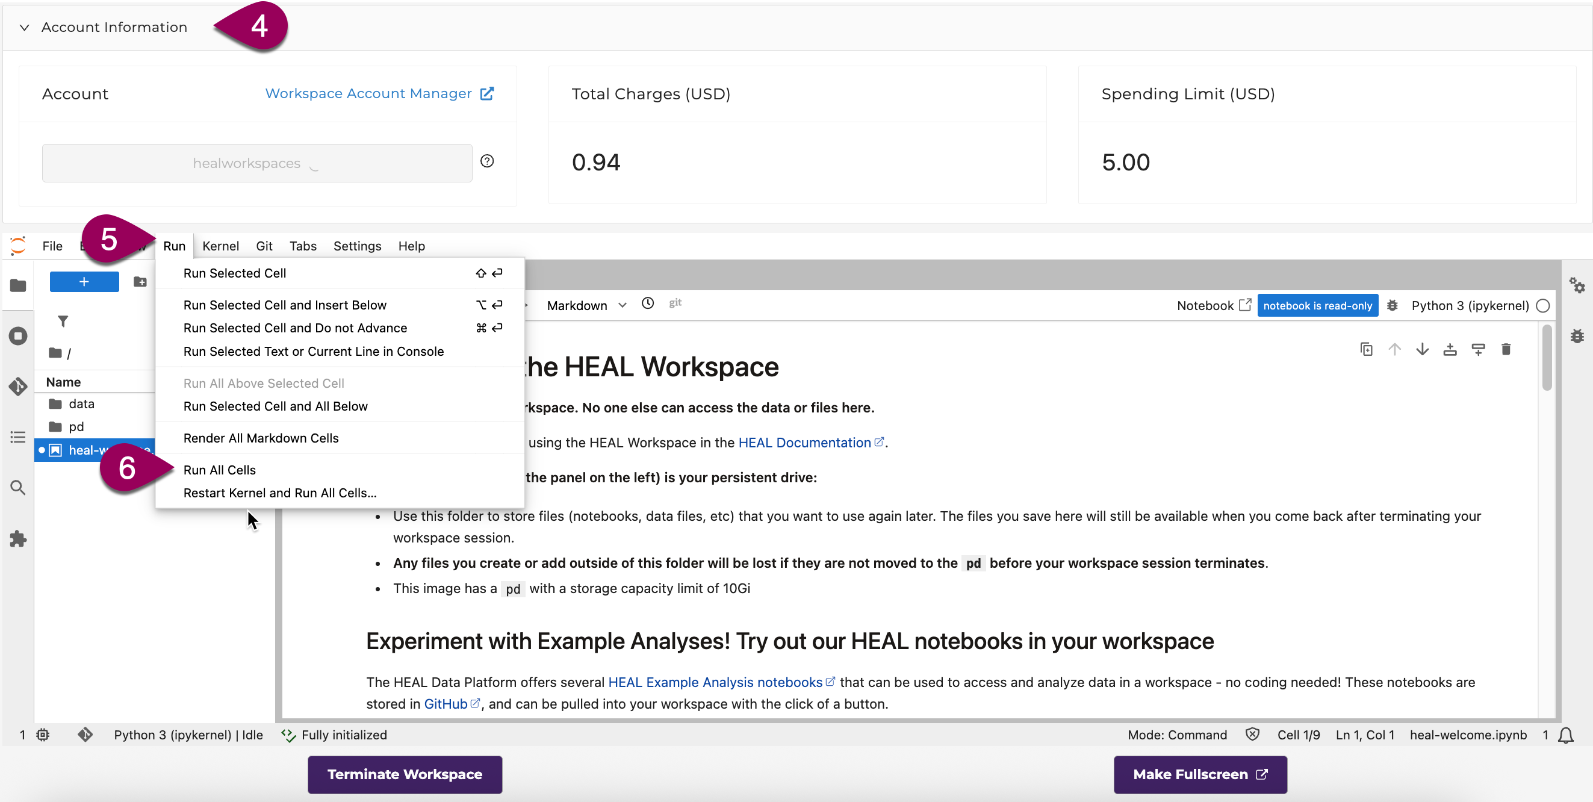Open the Kernel menu
1593x802 pixels.
220,246
